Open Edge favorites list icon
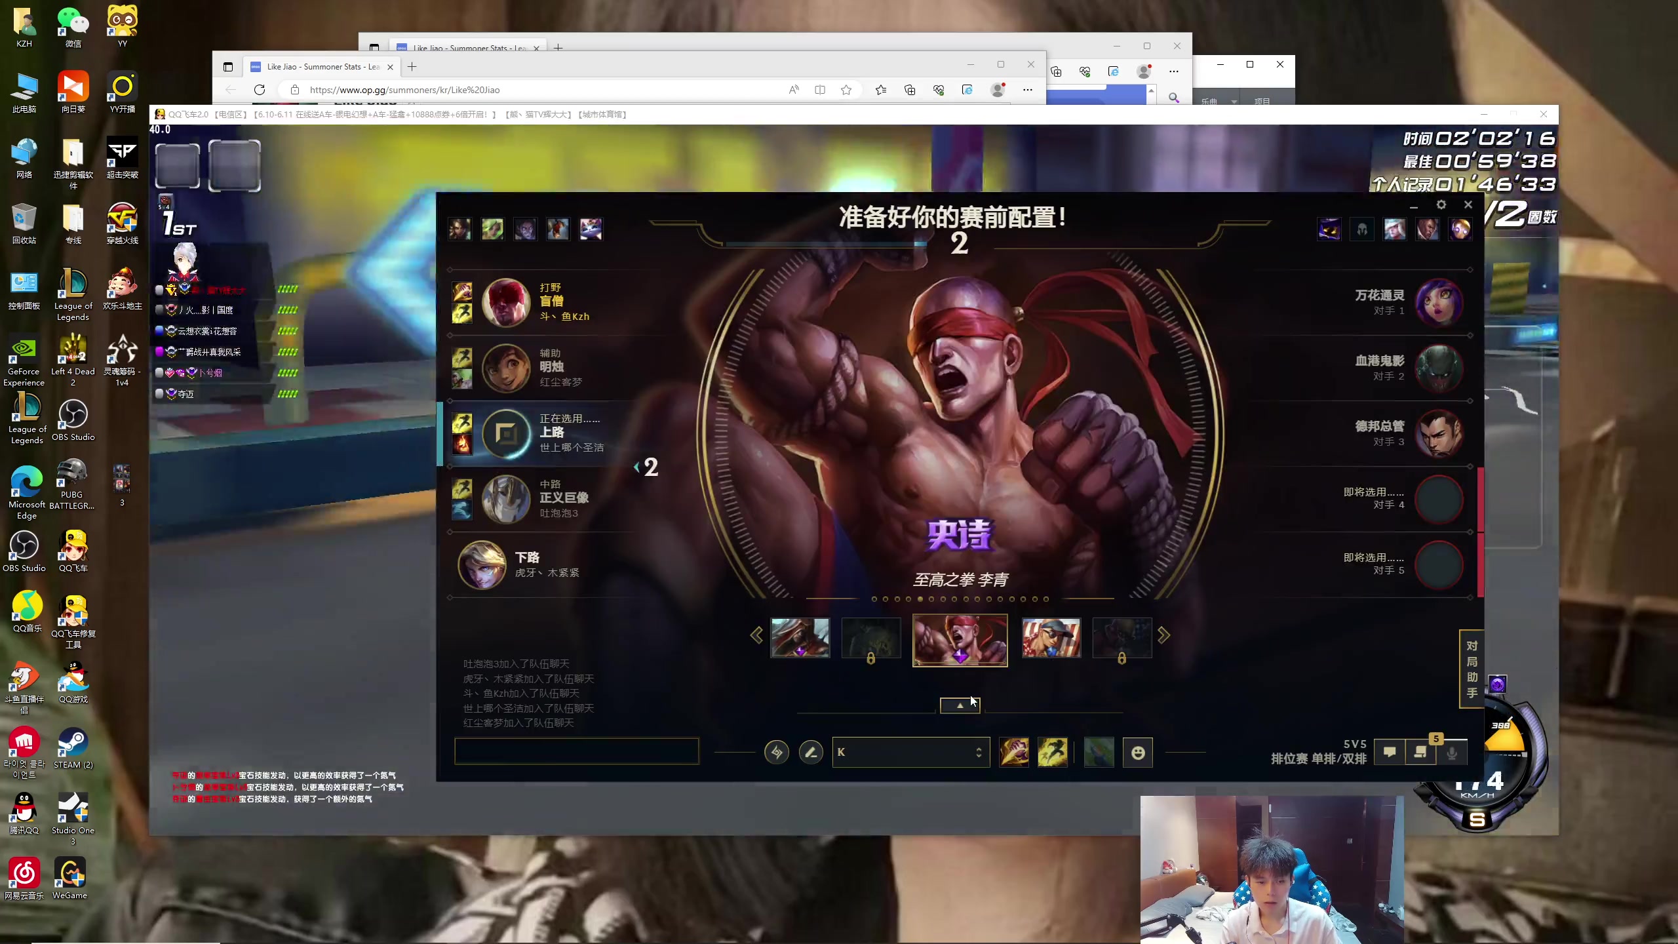Image resolution: width=1678 pixels, height=944 pixels. [x=881, y=90]
